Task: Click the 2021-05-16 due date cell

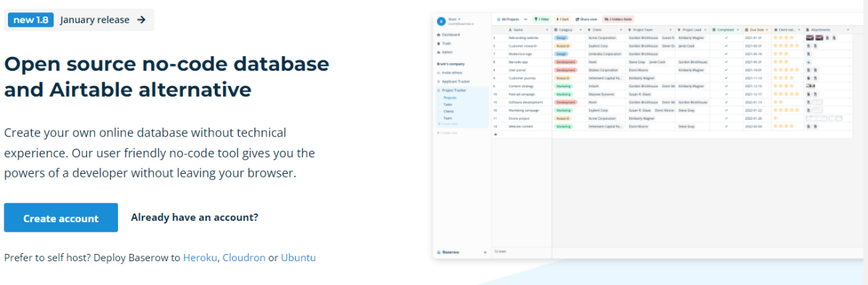Action: coord(753,54)
